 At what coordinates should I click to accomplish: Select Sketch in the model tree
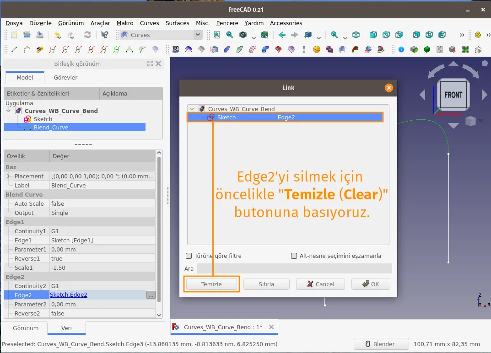(x=43, y=119)
